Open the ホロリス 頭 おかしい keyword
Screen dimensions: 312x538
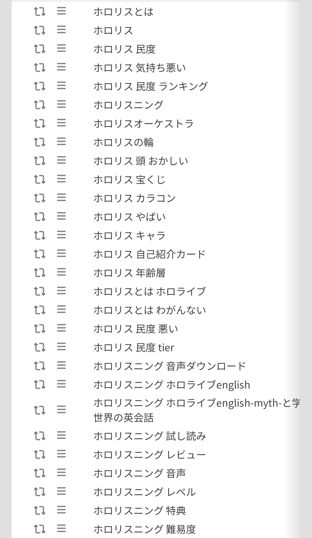[x=141, y=161]
